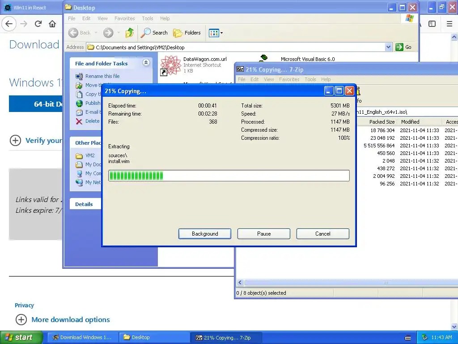Select the DataWagon.com.url shortcut icon
The width and height of the screenshot is (458, 344).
(171, 65)
